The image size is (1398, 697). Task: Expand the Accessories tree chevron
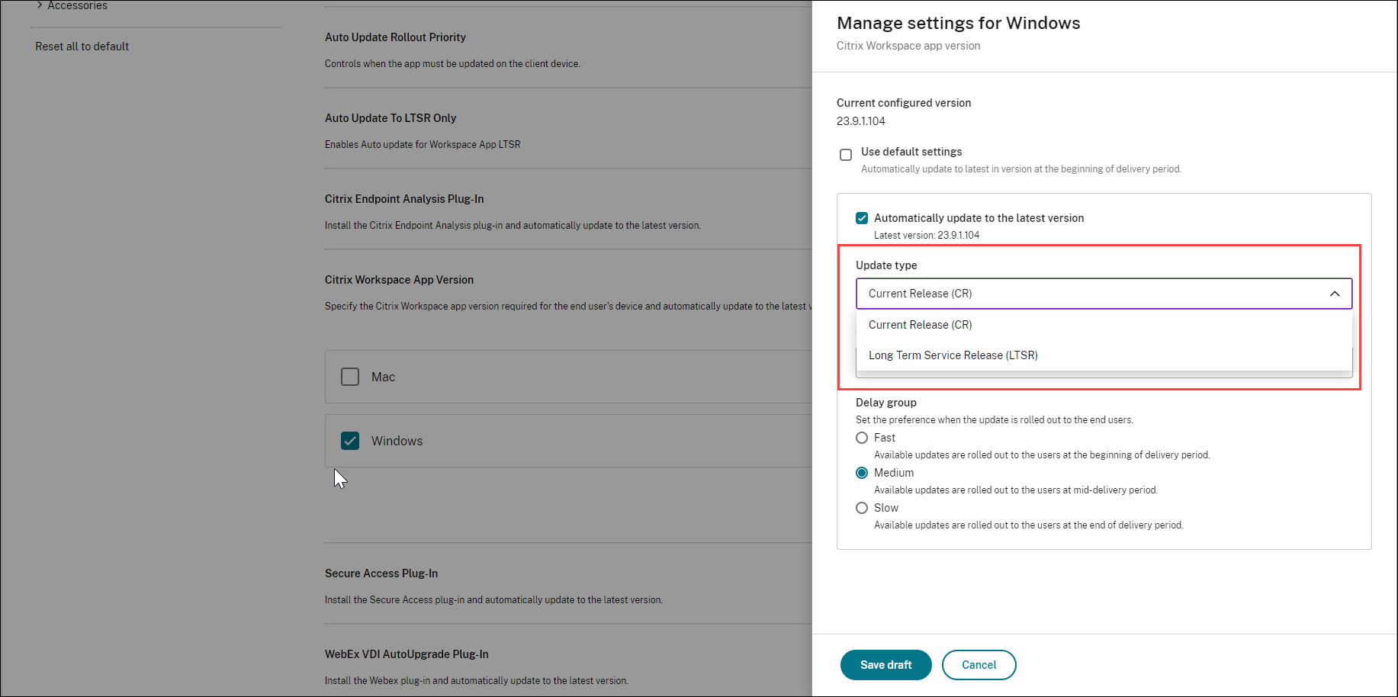point(40,5)
